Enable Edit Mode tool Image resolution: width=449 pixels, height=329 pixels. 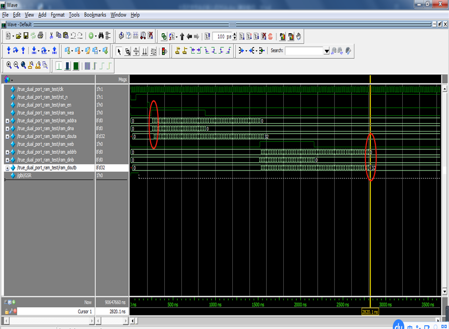pyautogui.click(x=153, y=51)
